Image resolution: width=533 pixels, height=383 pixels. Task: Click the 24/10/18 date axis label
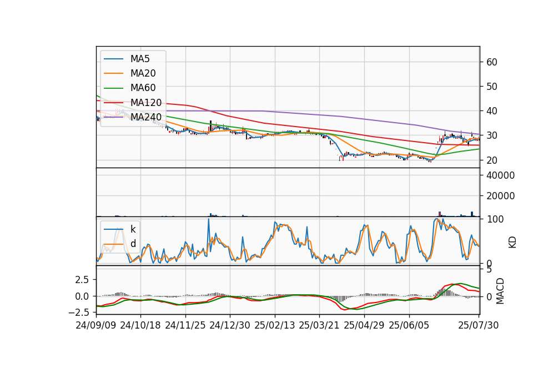tap(140, 325)
